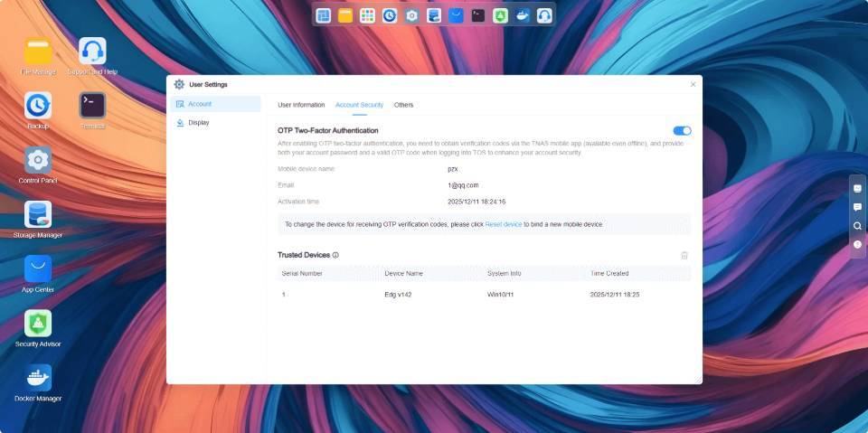Open the App Center desktop shortcut

pos(38,268)
